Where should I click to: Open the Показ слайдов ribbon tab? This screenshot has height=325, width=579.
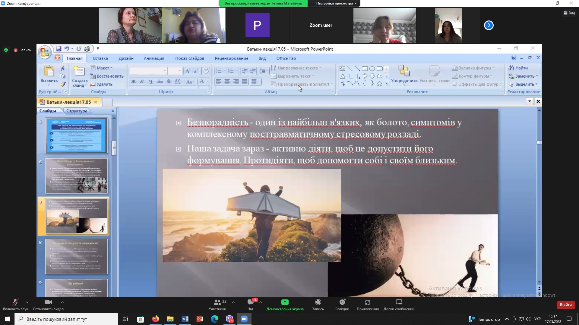pos(189,58)
